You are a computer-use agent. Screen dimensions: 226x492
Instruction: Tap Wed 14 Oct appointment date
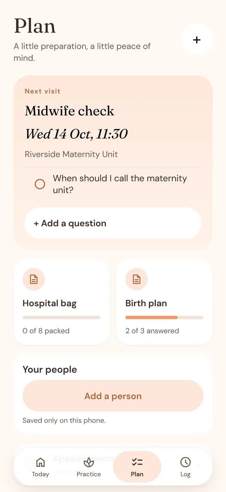pos(76,134)
